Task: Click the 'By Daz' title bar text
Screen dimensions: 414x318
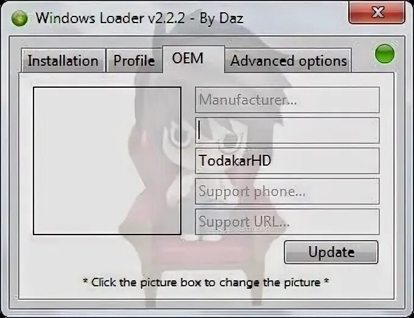Action: click(221, 19)
